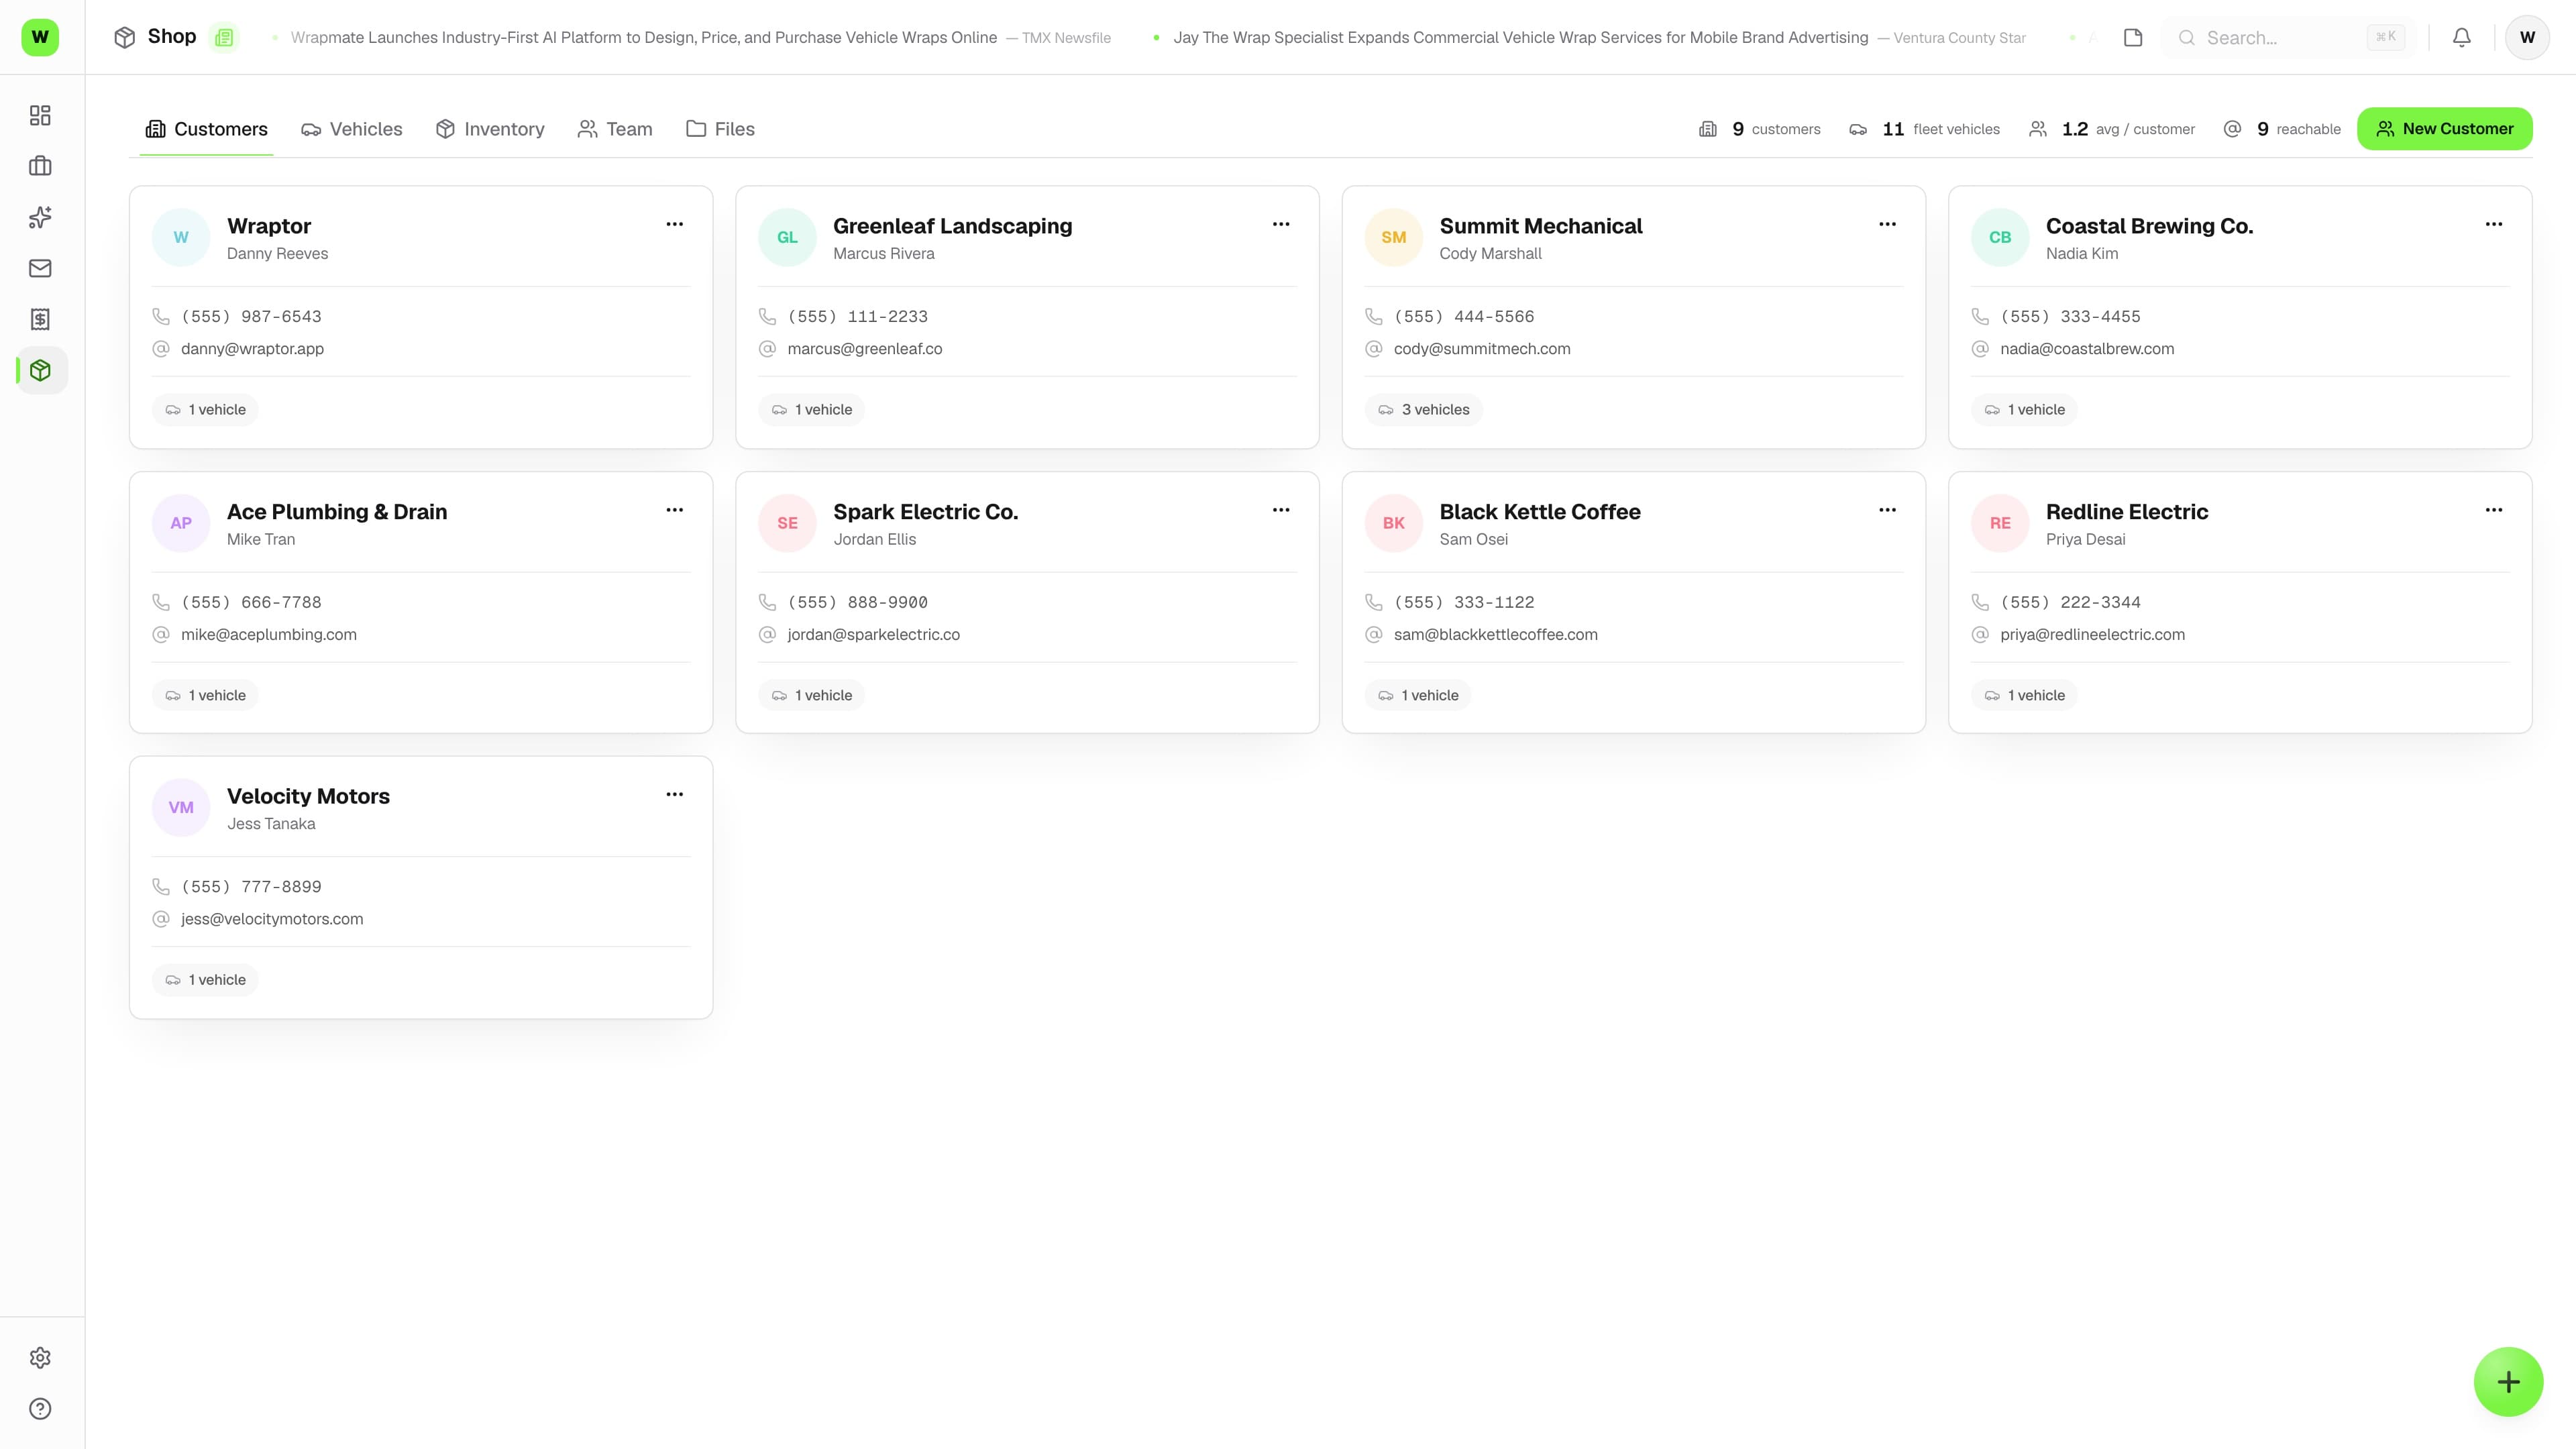Open the Black Kettle Coffee options menu
2576x1449 pixels.
[1887, 510]
